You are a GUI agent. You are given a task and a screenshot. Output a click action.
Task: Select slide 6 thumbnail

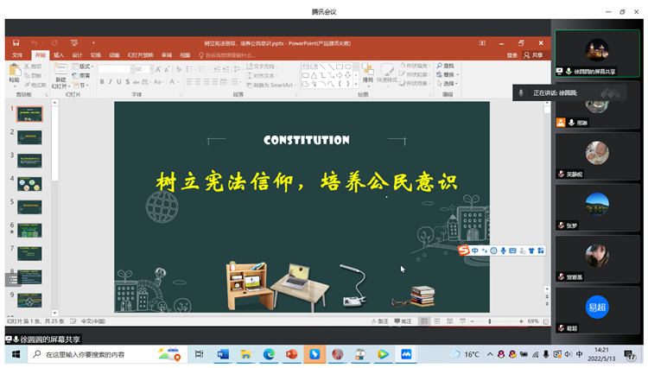[x=29, y=231]
